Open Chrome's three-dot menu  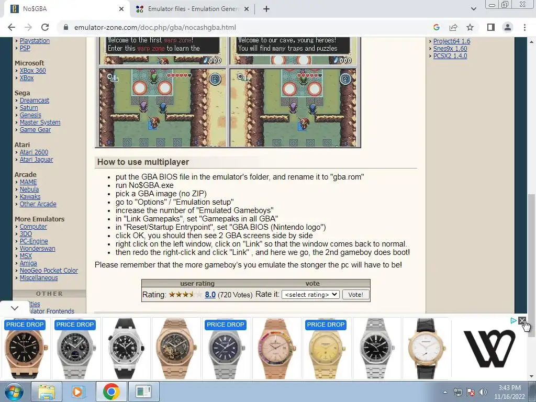pyautogui.click(x=524, y=27)
